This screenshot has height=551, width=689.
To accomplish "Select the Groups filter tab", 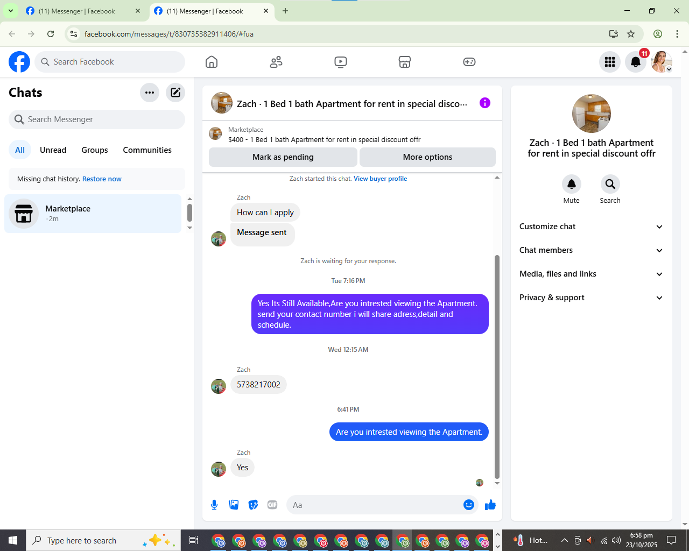I will tap(95, 150).
